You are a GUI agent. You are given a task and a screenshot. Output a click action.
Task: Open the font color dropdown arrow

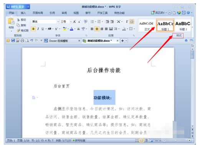point(75,29)
